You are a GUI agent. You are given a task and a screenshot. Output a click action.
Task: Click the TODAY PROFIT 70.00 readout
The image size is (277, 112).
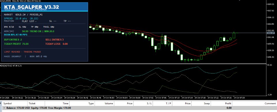click(16, 44)
